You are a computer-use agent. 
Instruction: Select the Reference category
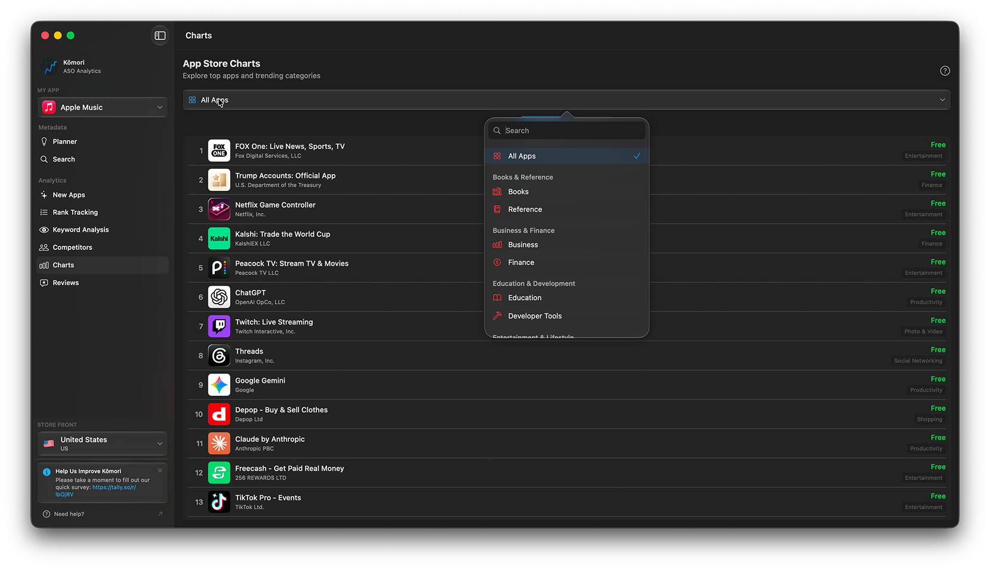coord(566,209)
